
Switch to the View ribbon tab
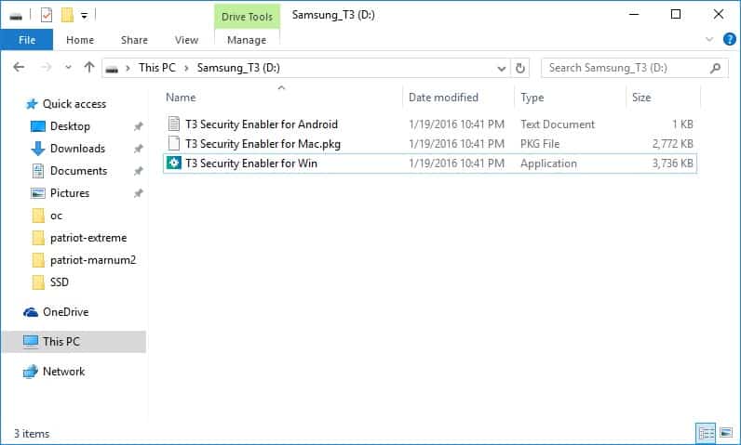pyautogui.click(x=186, y=40)
